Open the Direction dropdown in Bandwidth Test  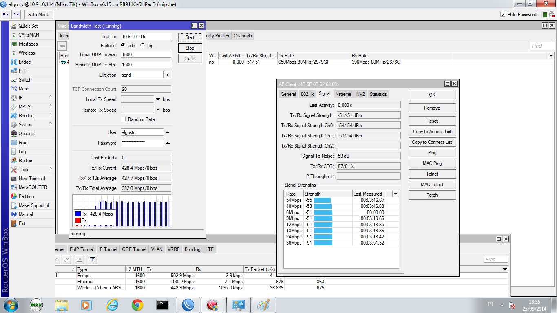[x=167, y=75]
